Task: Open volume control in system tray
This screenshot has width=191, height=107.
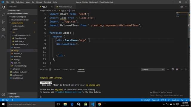Action: coord(174,104)
